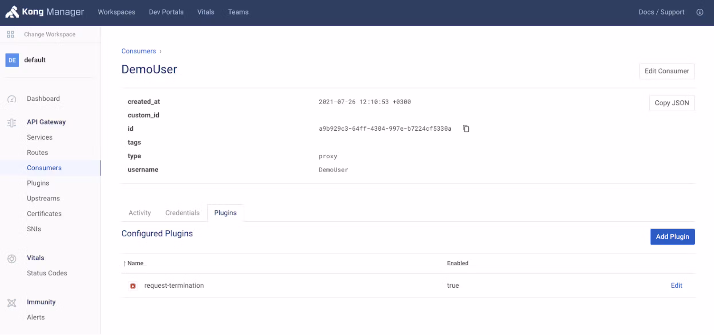The width and height of the screenshot is (714, 335).
Task: Click the info circle icon in header
Action: coord(700,12)
